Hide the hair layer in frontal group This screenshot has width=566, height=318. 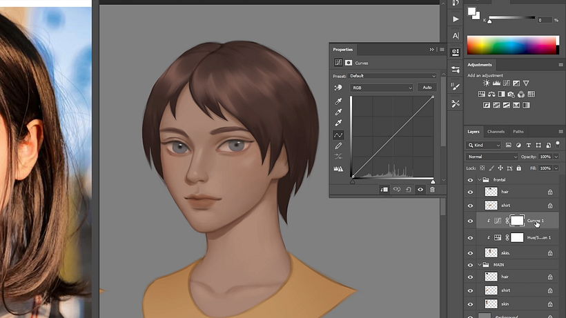(x=470, y=192)
